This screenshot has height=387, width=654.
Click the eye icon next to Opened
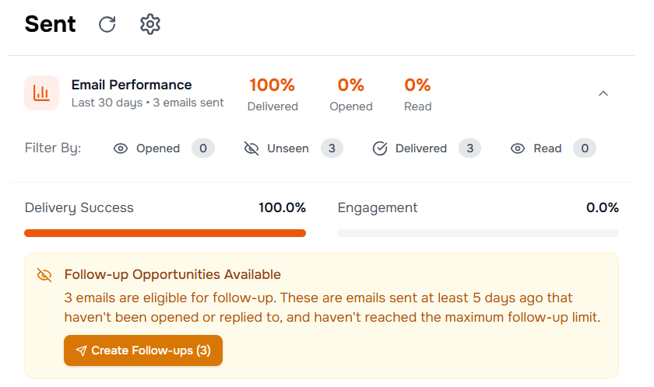[121, 148]
